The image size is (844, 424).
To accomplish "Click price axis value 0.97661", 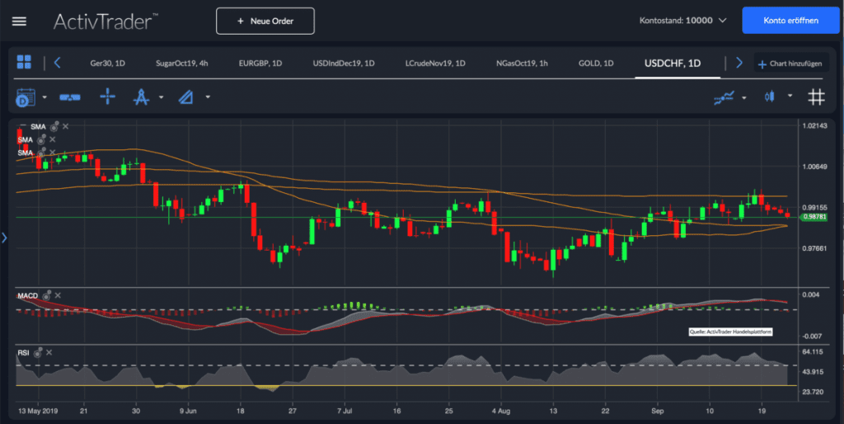I will click(814, 248).
